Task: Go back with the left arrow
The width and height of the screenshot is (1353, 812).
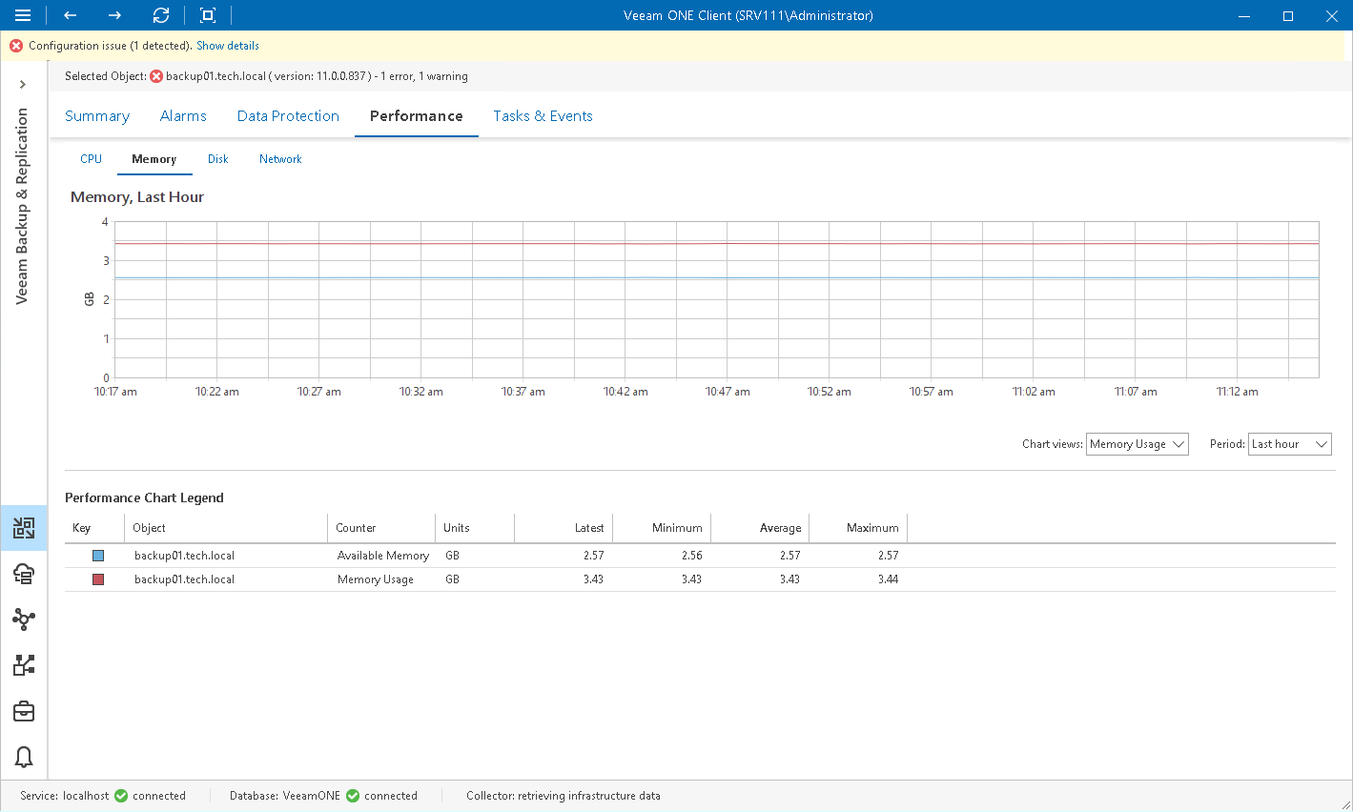Action: tap(70, 15)
